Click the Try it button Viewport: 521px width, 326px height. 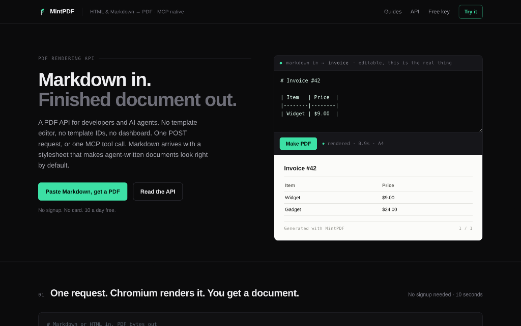(471, 12)
